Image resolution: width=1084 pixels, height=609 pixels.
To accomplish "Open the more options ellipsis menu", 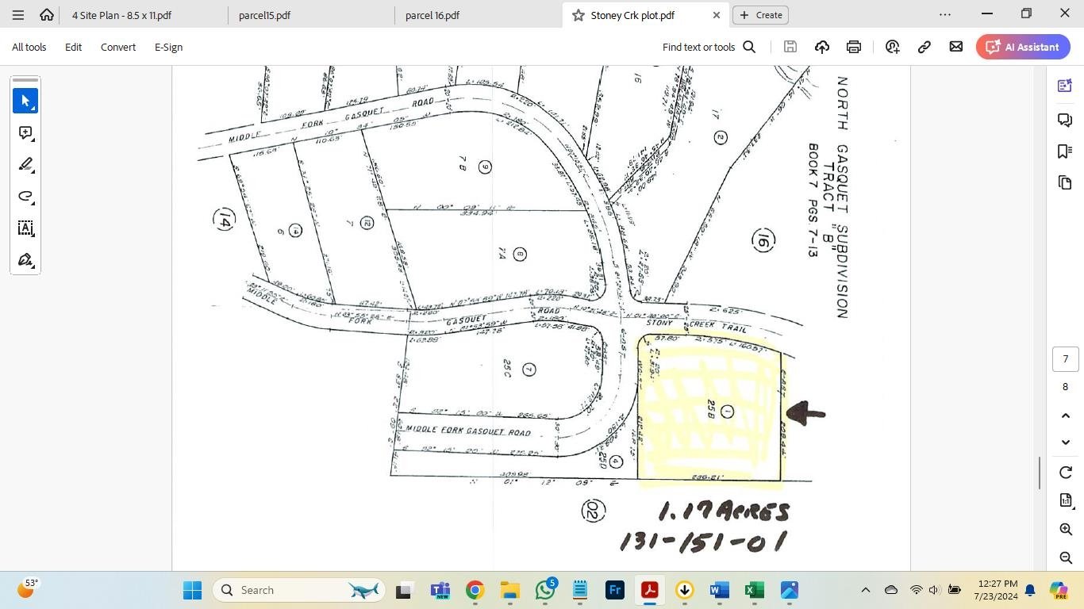I will (x=944, y=14).
